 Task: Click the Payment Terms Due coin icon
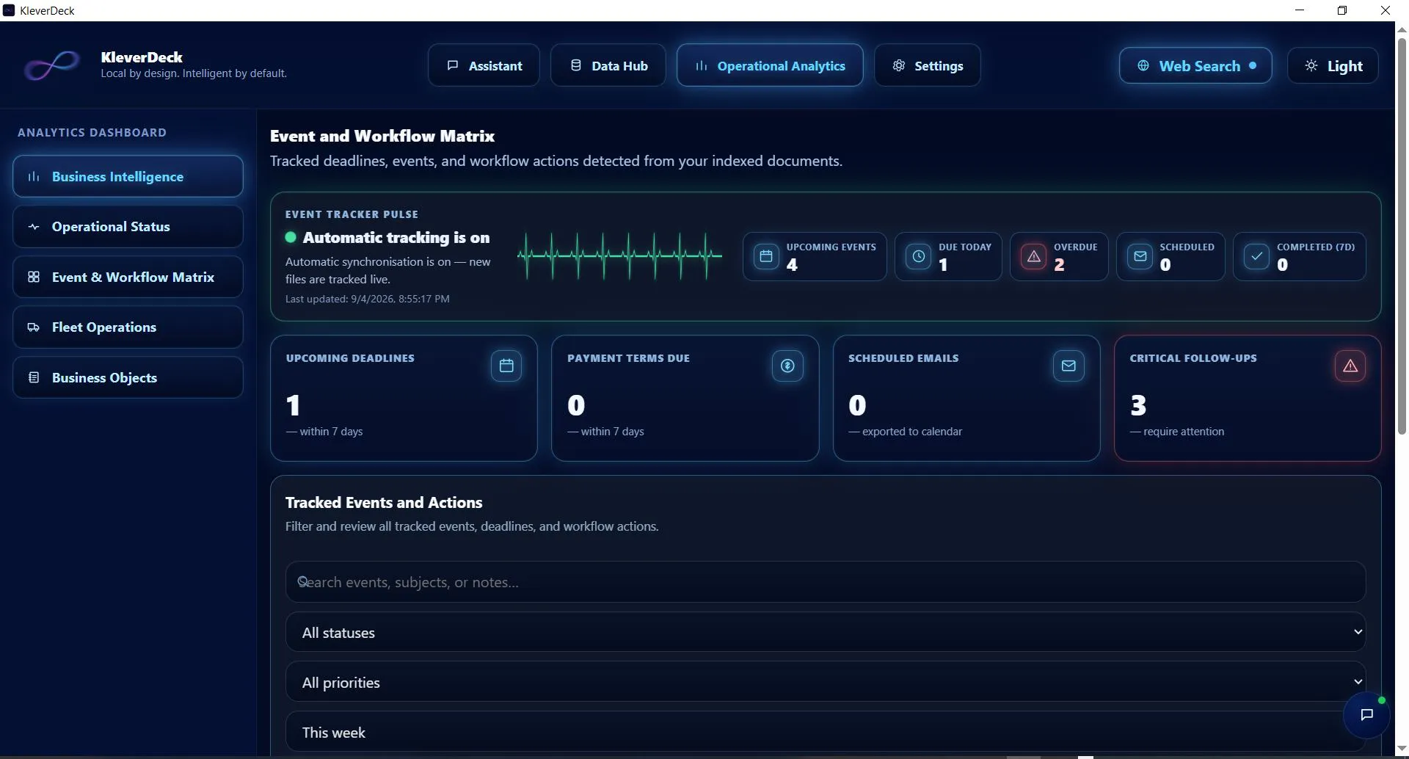(787, 366)
